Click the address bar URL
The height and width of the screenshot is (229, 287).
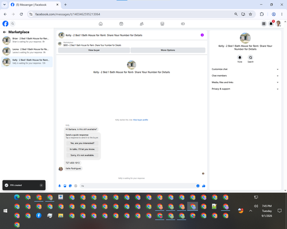click(x=68, y=14)
